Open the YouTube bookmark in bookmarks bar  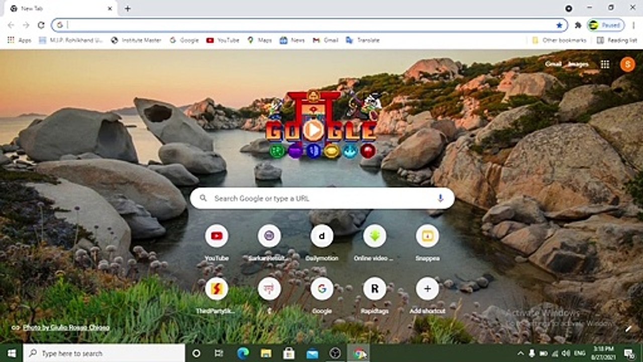point(223,40)
